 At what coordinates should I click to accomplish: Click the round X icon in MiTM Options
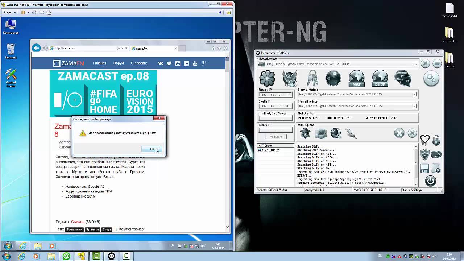tap(412, 133)
